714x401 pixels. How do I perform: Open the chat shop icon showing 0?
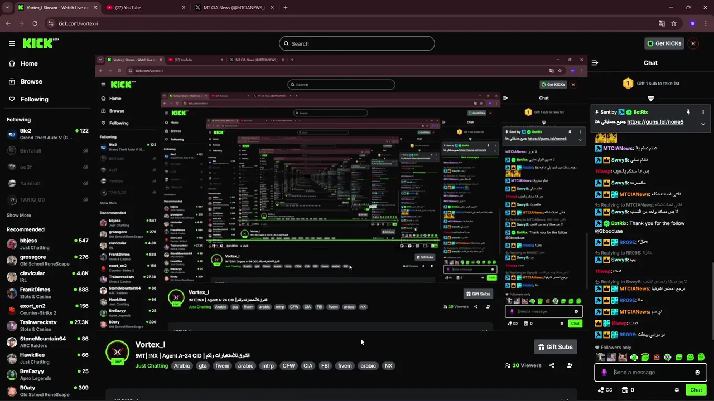628,390
